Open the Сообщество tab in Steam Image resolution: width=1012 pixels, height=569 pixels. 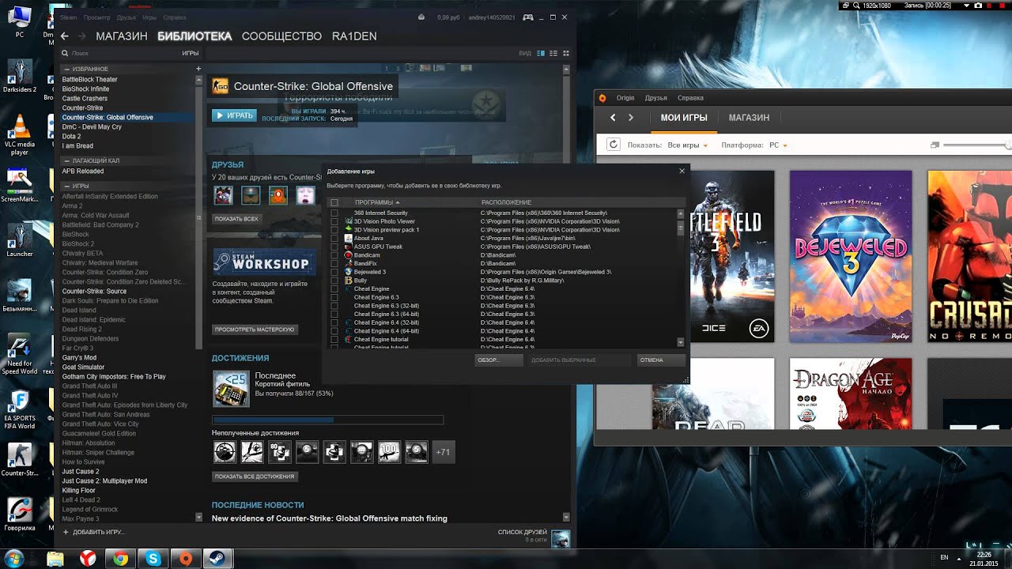(281, 36)
